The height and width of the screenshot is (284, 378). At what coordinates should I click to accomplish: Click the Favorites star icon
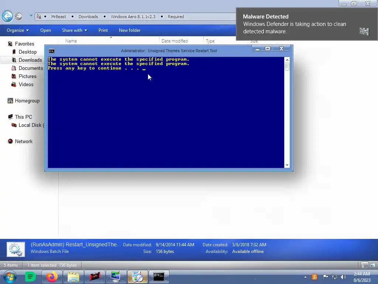(x=10, y=44)
